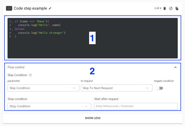Duplicate the step with the copy icon
Screen dimensions: 185x126
(x=177, y=8)
